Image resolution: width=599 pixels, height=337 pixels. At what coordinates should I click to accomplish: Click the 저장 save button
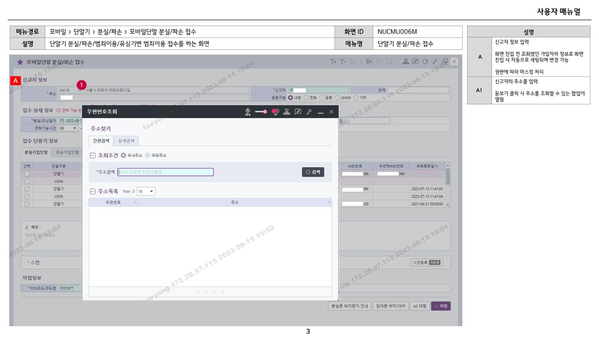(441, 306)
